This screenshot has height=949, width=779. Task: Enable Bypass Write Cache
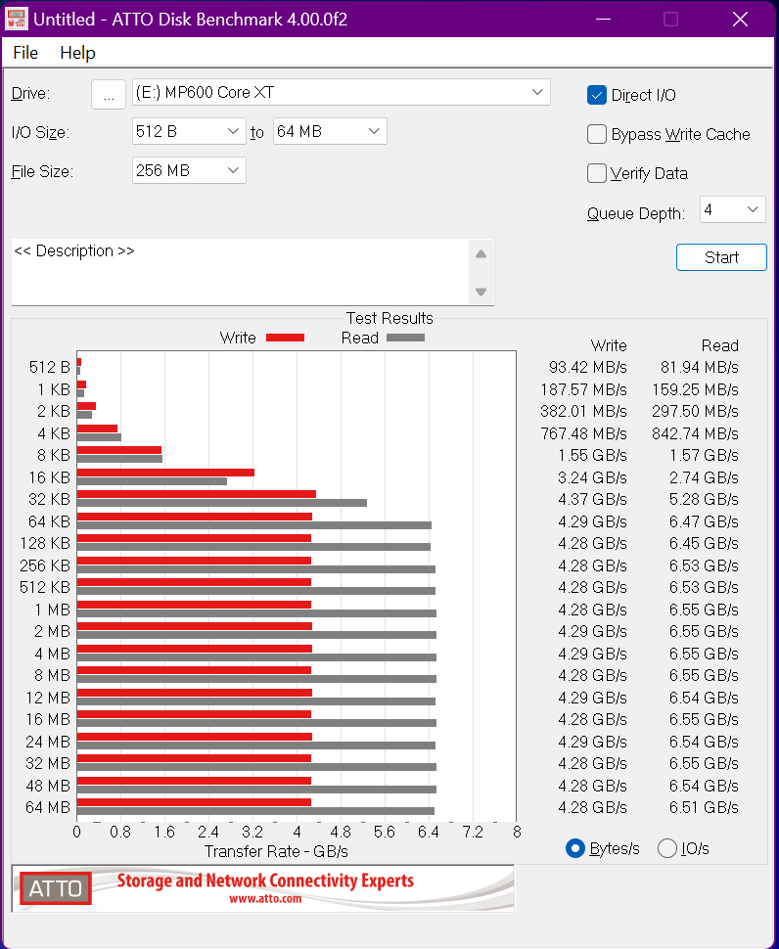click(597, 134)
